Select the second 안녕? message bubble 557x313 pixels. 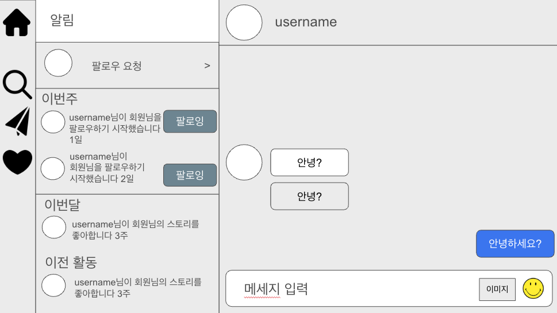309,196
